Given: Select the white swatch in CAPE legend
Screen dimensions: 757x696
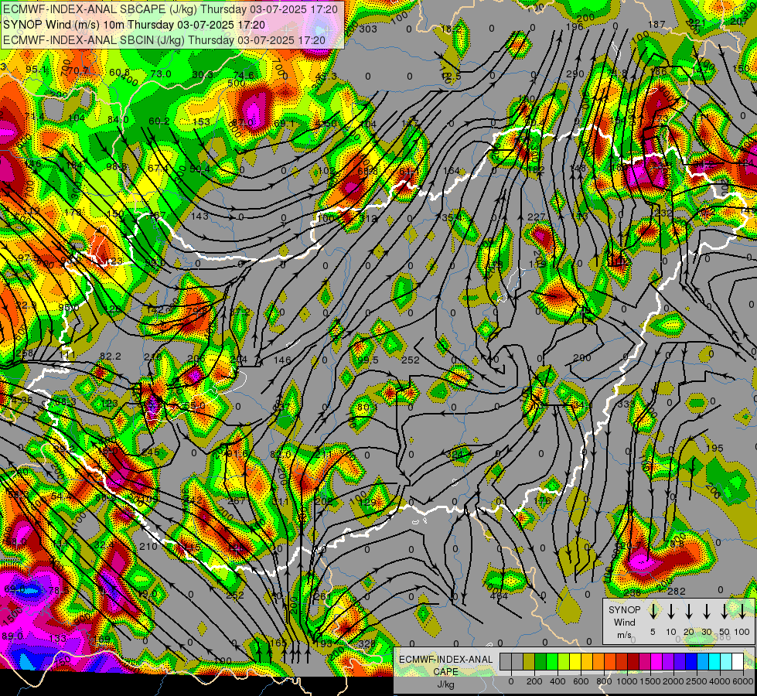Looking at the screenshot, I should coord(738,662).
